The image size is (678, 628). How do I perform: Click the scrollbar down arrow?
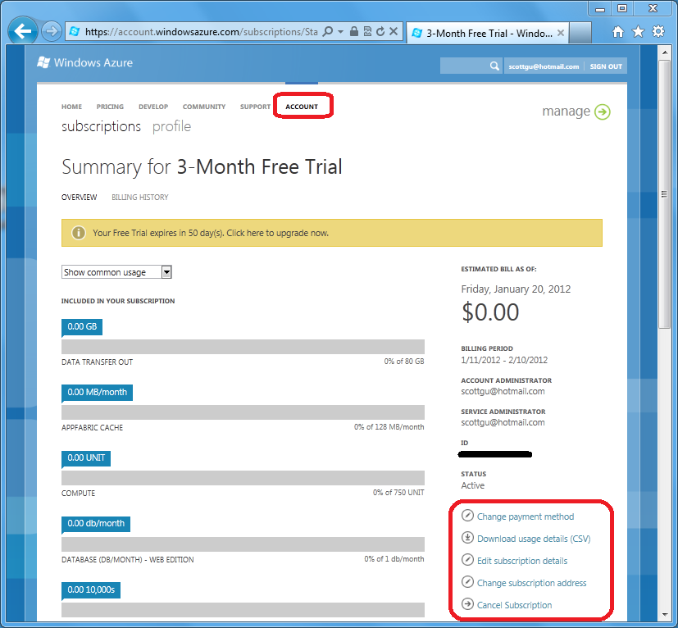(x=664, y=615)
